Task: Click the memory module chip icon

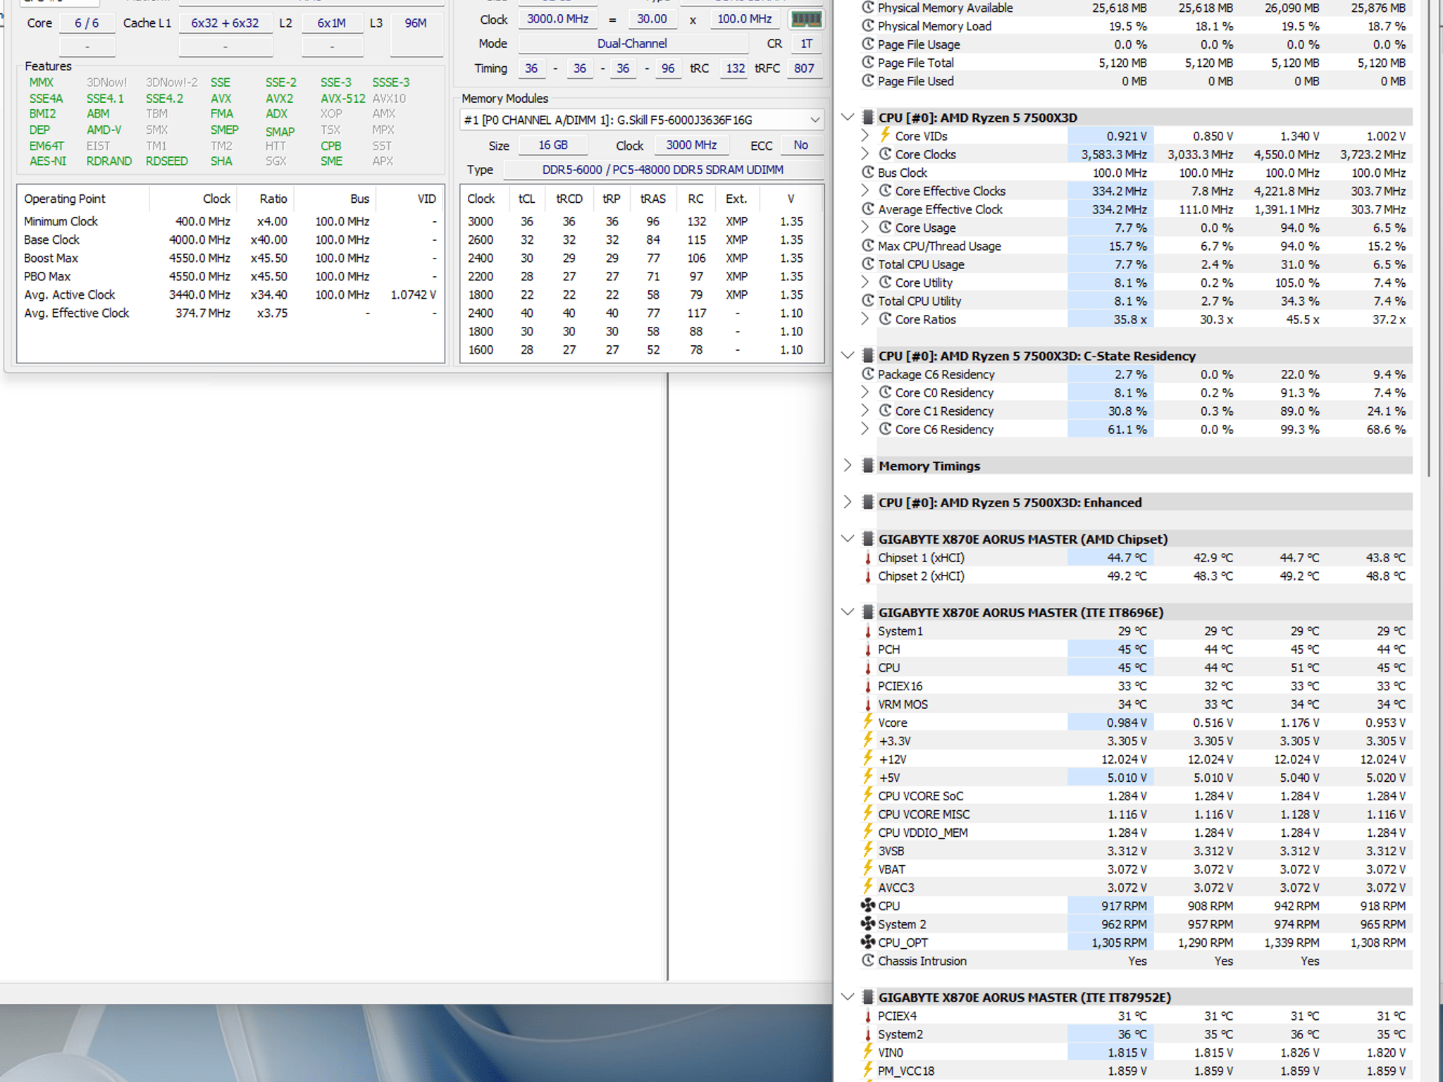Action: pos(806,19)
